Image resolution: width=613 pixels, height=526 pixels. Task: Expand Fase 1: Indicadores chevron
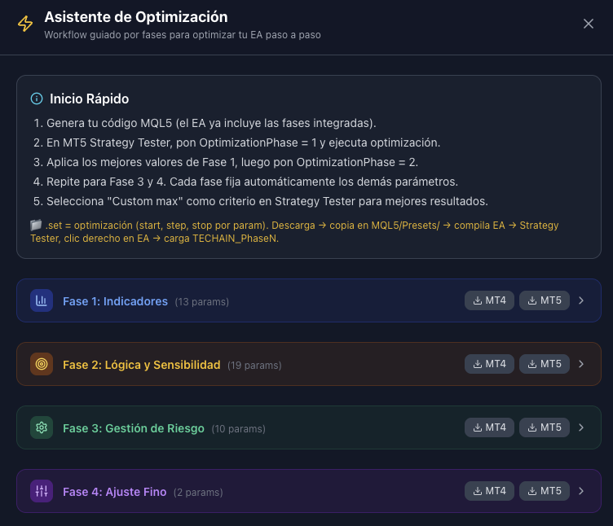click(x=581, y=300)
